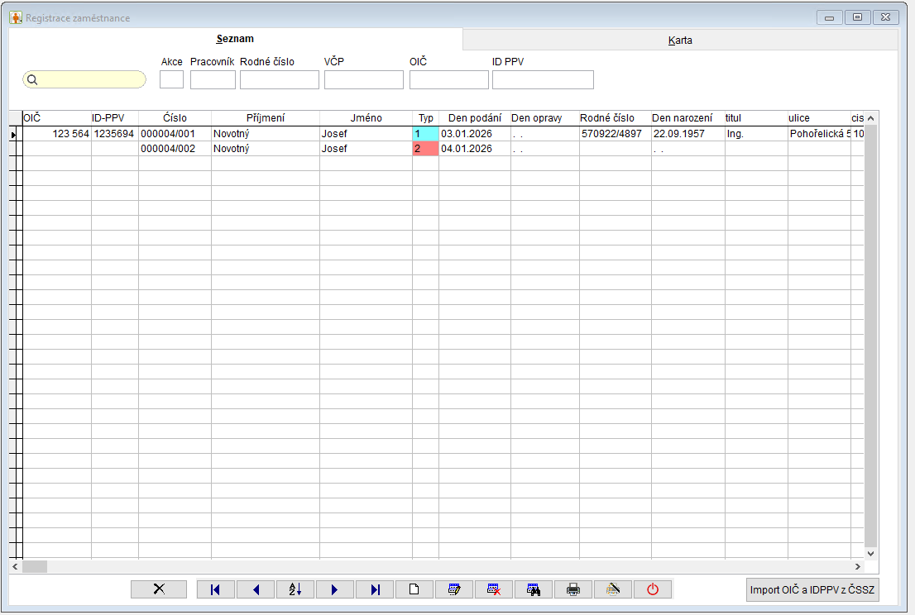Print the list with printer icon
The image size is (915, 615).
click(573, 589)
